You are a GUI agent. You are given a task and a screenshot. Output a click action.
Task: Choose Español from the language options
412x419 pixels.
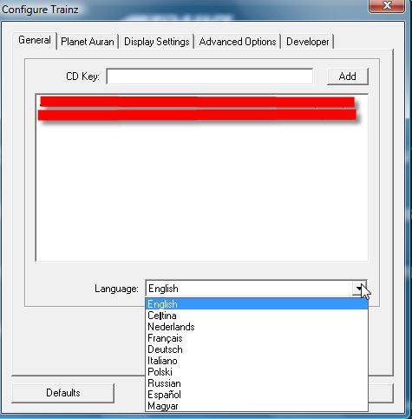[257, 395]
